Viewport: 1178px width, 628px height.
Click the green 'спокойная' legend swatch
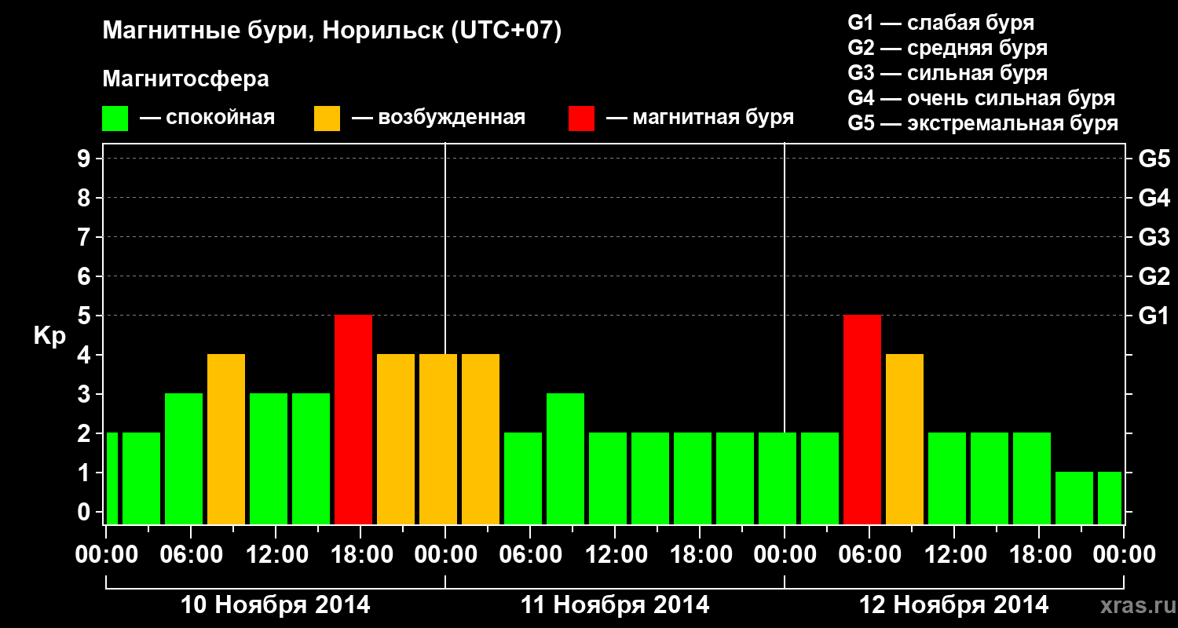(115, 119)
